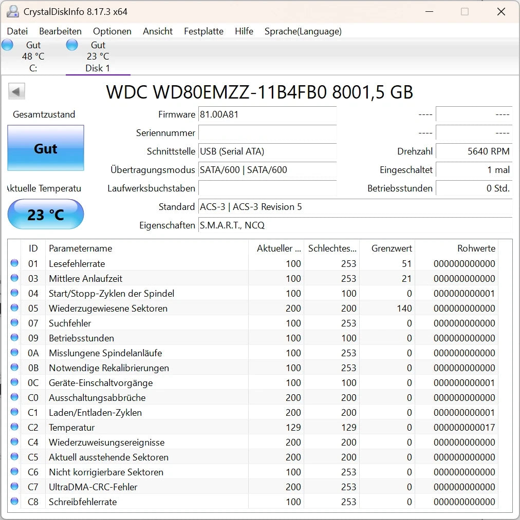Open the Sprache(Language) menu
The image size is (520, 520).
[303, 31]
